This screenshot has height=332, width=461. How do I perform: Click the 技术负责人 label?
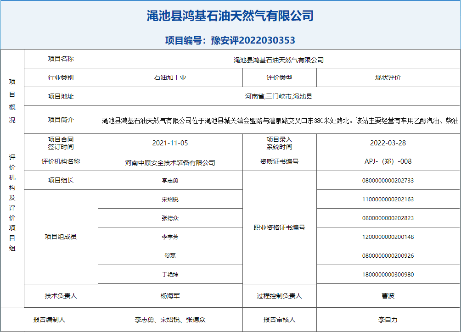61,296
